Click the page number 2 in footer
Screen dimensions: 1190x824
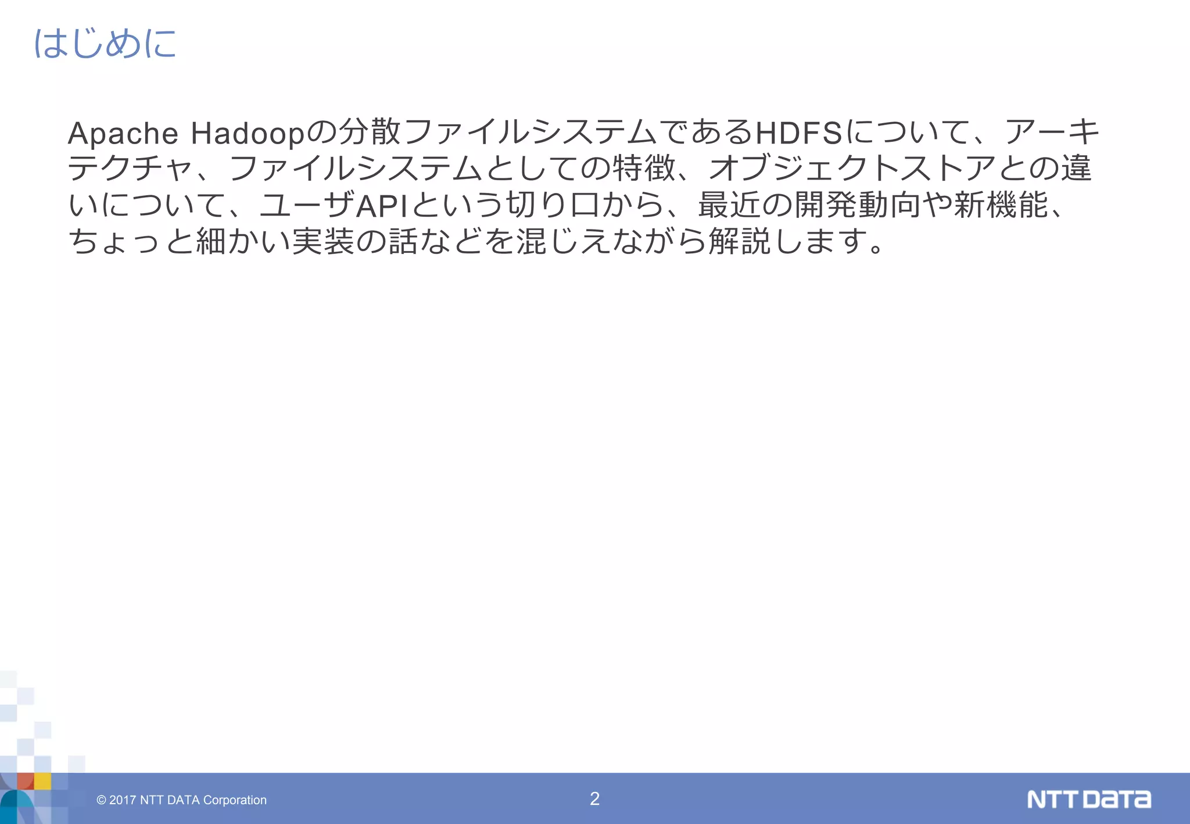(594, 798)
